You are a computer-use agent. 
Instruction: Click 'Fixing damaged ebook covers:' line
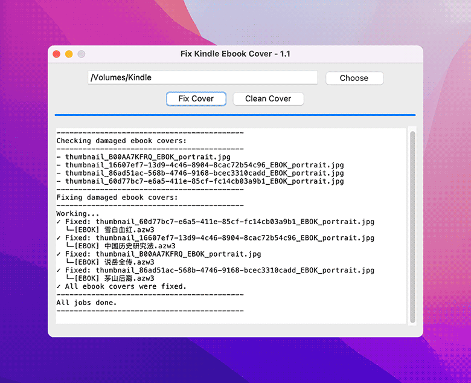[x=117, y=198]
